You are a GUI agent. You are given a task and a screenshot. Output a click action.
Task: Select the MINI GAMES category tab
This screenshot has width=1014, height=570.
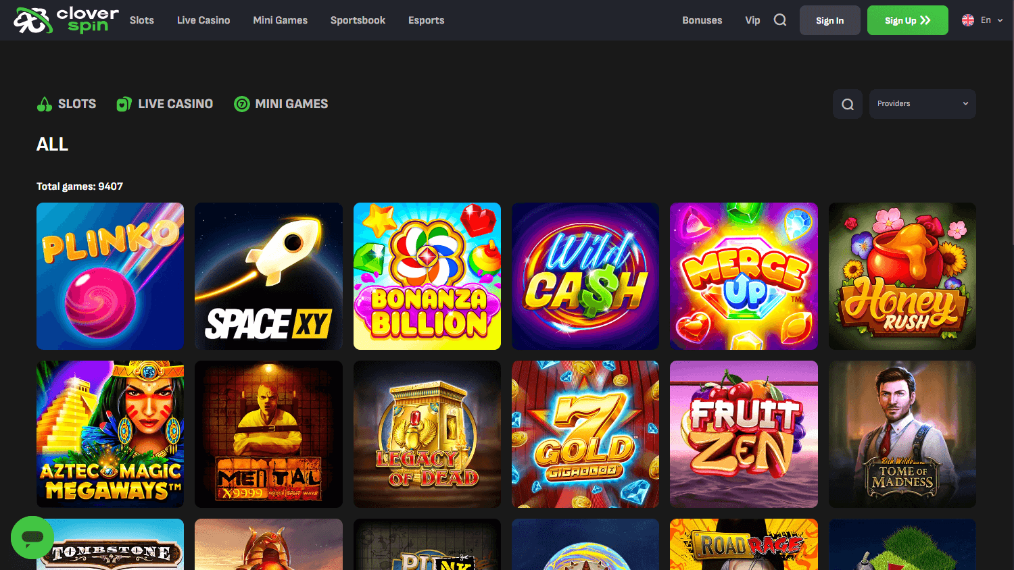(281, 104)
